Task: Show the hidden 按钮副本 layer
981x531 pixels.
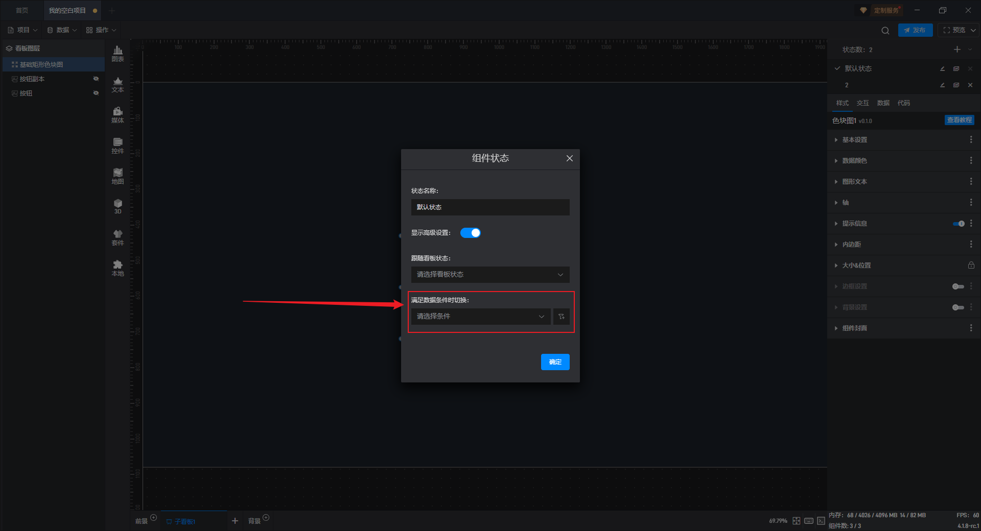Action: pyautogui.click(x=96, y=79)
